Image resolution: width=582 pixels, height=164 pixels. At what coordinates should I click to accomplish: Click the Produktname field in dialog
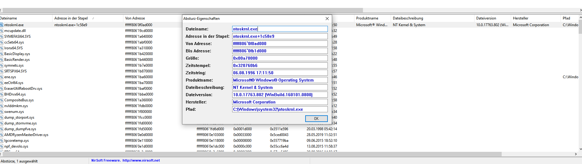[280, 80]
